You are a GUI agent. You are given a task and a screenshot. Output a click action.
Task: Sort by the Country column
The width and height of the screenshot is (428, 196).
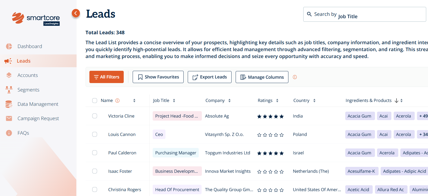coord(314,101)
